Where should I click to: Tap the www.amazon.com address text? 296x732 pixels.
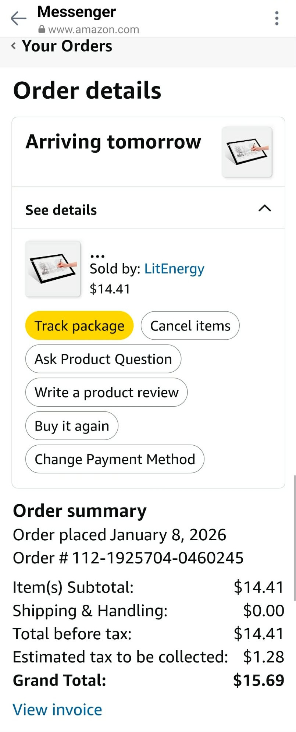pos(93,29)
